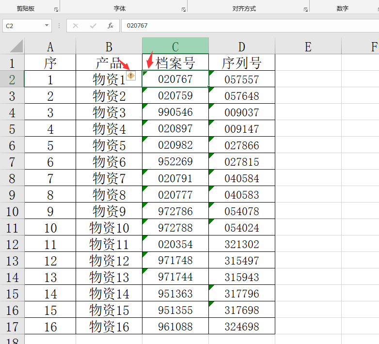This screenshot has width=379, height=344.
Task: Select cell containing 物资7
Action: (x=109, y=178)
